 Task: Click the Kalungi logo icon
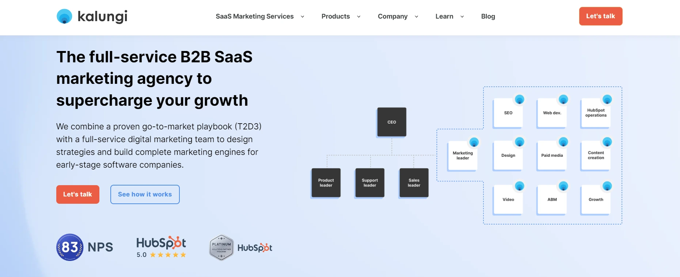64,16
